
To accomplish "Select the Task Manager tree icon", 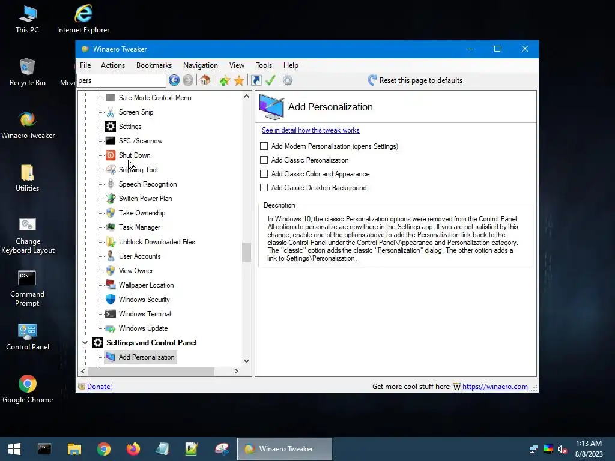I will (x=111, y=227).
